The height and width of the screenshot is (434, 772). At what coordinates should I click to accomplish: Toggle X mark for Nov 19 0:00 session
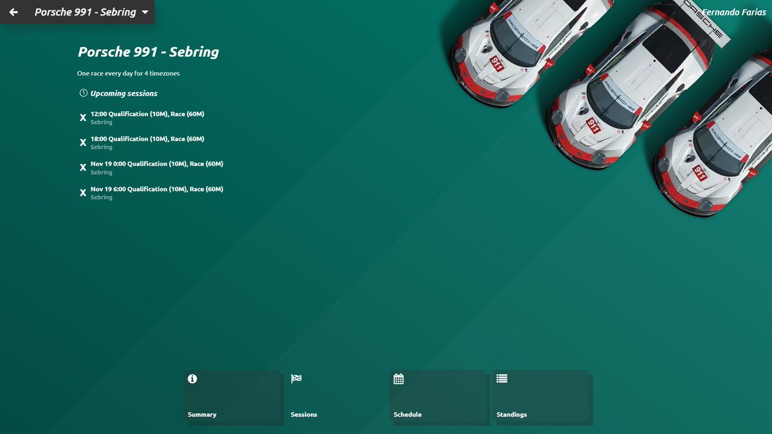(83, 168)
